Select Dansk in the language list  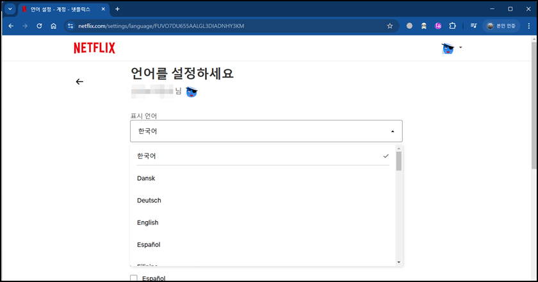tap(263, 178)
